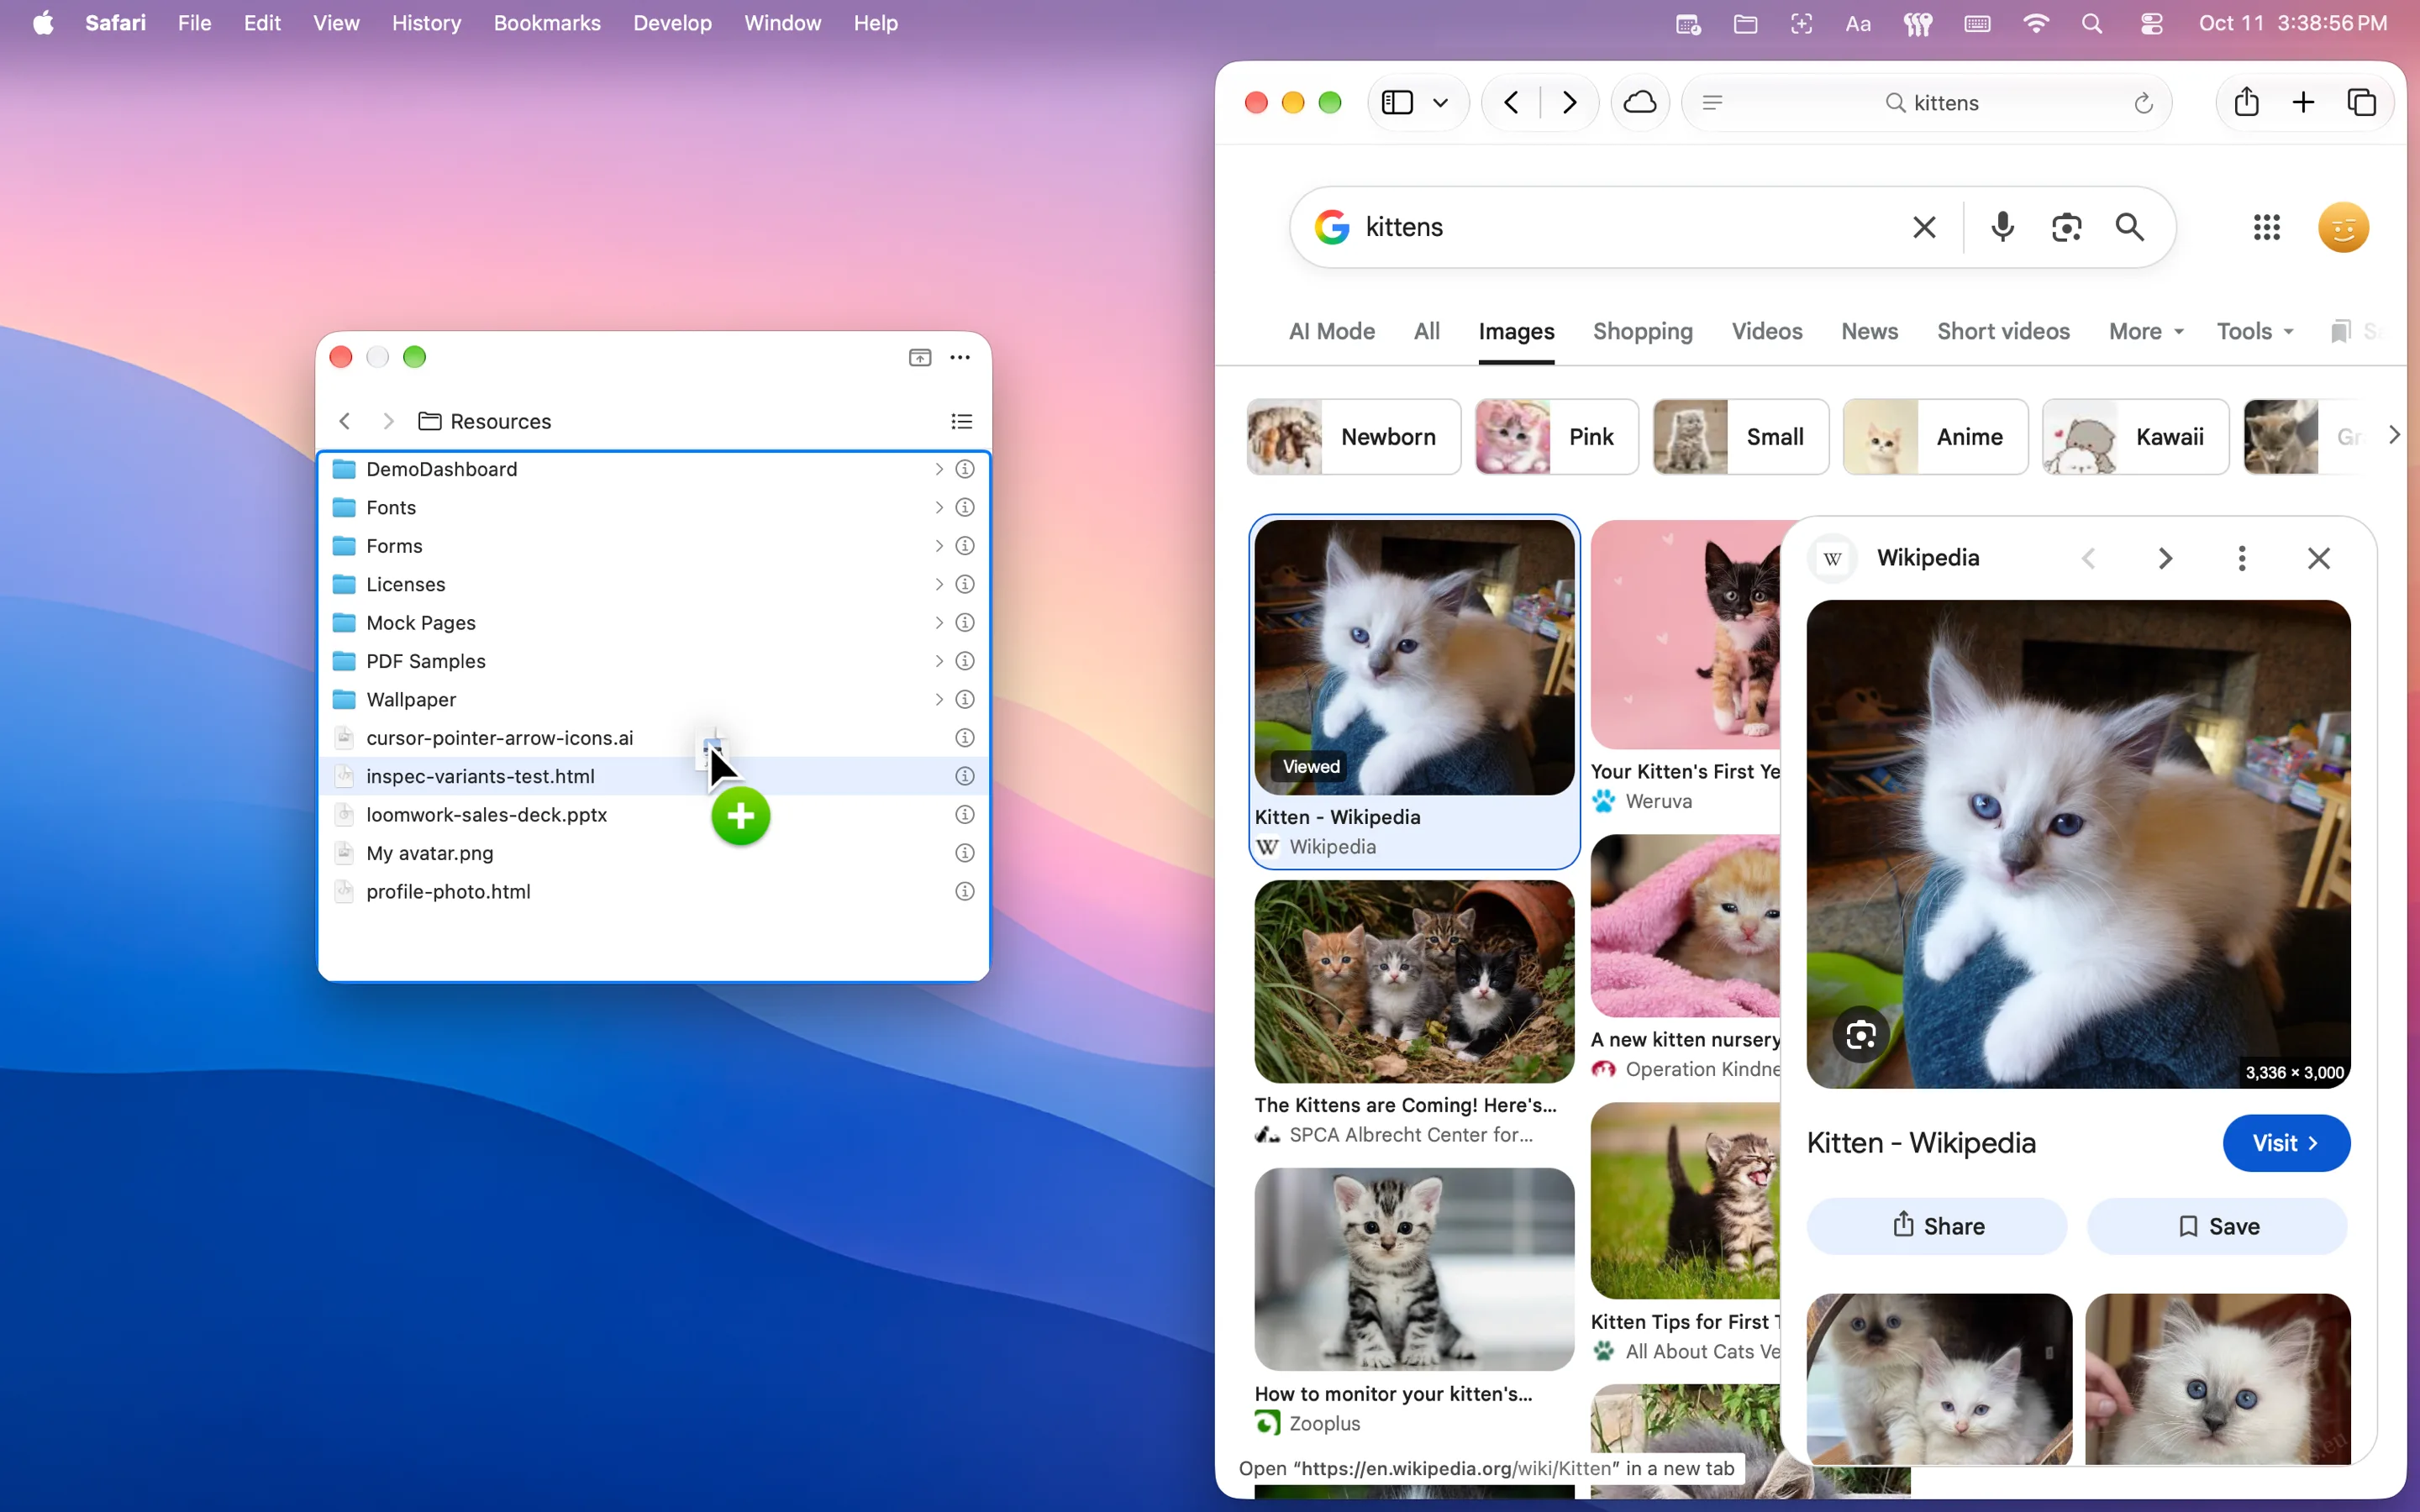Open a new tab with plus icon
Viewport: 2420px width, 1512px height.
click(x=2303, y=102)
